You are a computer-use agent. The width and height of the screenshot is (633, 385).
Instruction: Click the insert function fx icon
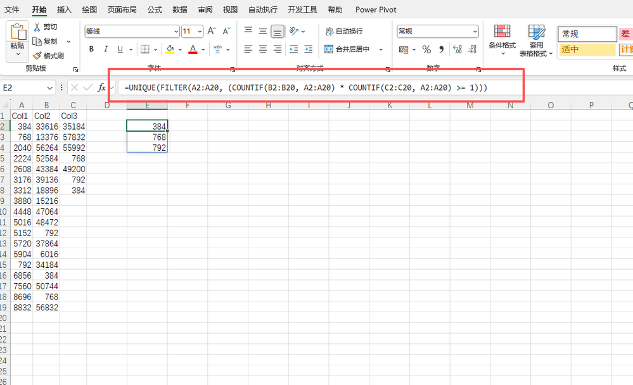click(101, 87)
